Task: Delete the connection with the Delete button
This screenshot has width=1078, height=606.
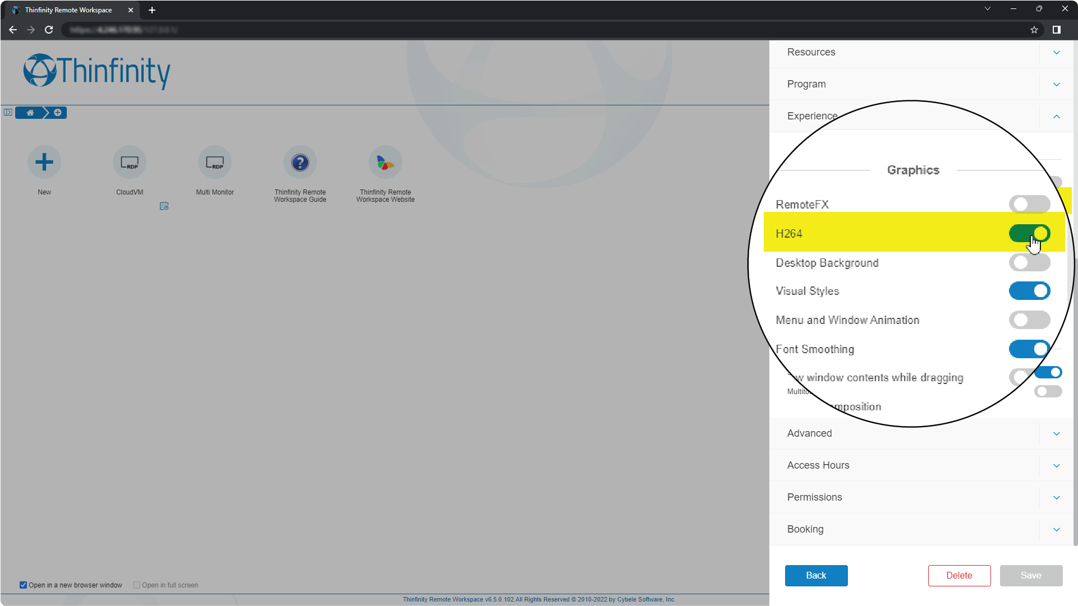Action: tap(959, 575)
